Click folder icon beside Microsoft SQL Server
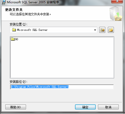This screenshot has width=125, height=114. [x=14, y=30]
